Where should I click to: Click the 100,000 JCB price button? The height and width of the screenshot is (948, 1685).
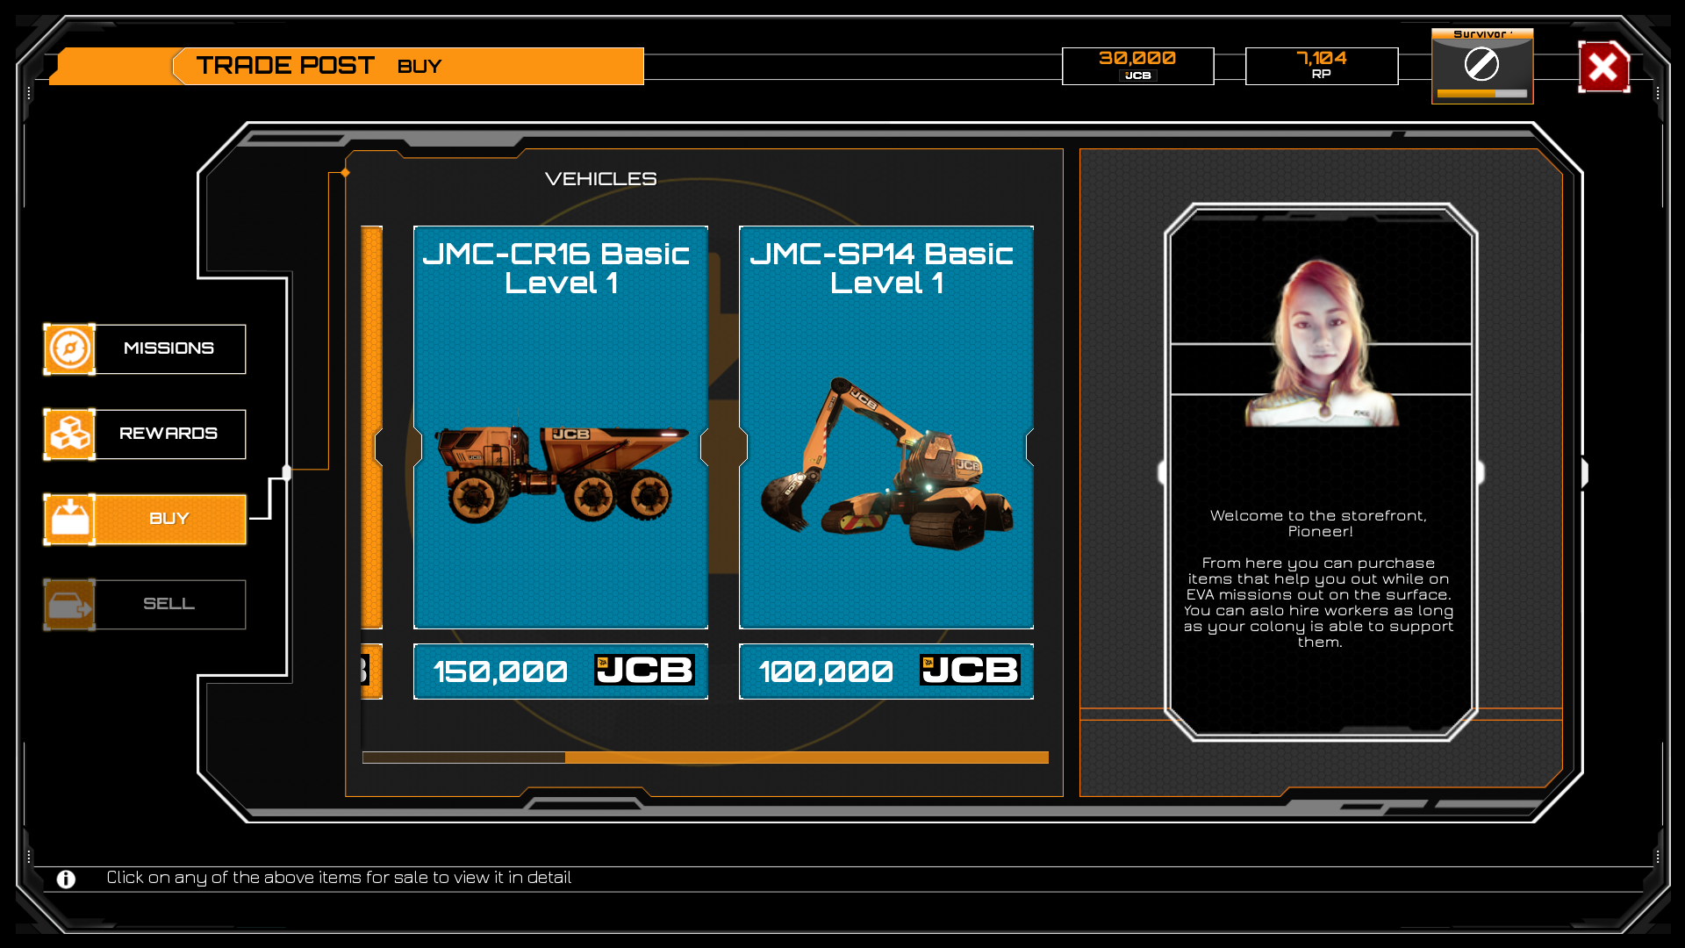click(886, 671)
